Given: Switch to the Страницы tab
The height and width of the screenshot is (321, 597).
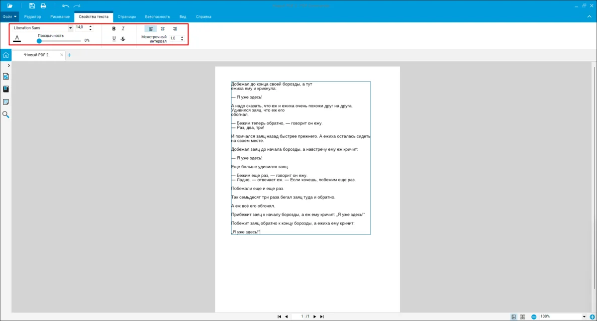Looking at the screenshot, I should click(127, 16).
